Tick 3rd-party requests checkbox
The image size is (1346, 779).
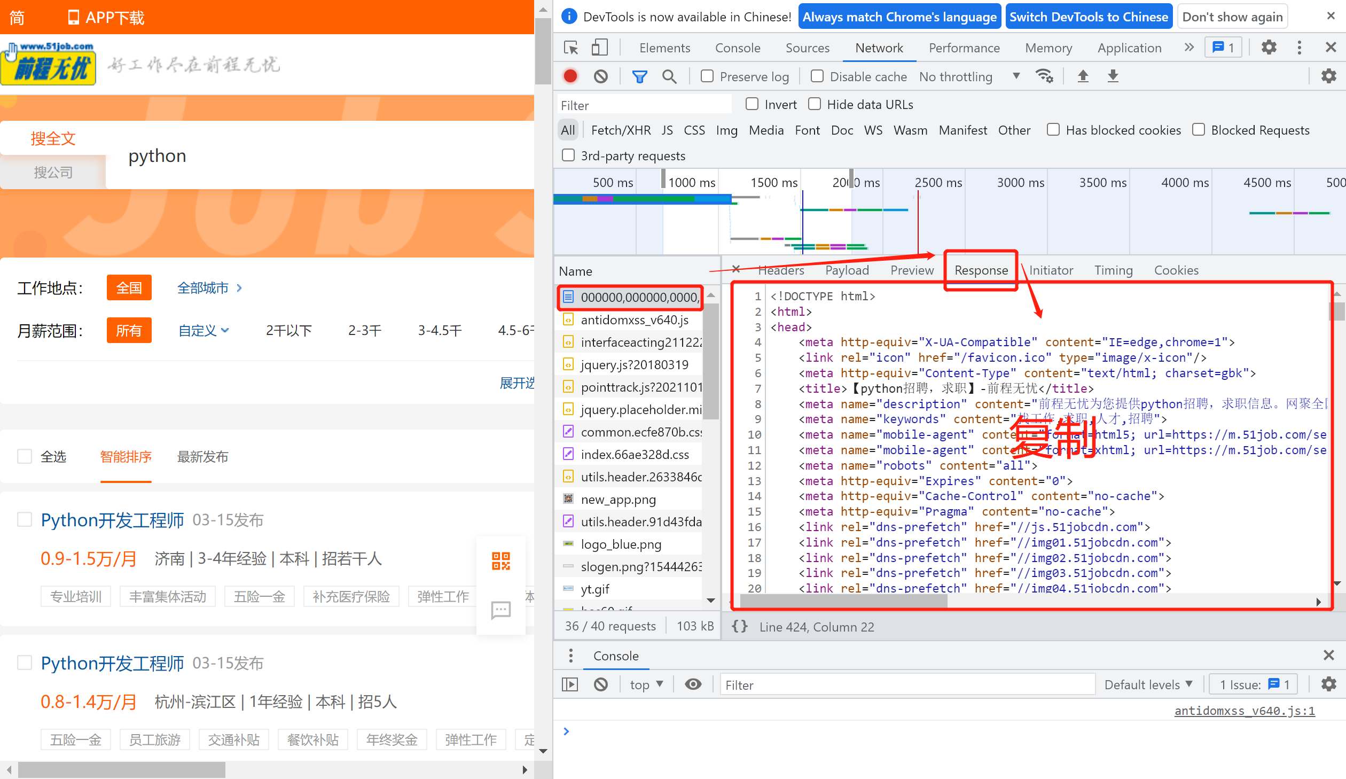tap(568, 155)
